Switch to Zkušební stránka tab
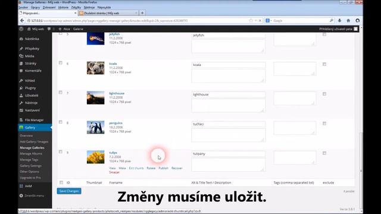This screenshot has width=381, height=214. pos(108,13)
